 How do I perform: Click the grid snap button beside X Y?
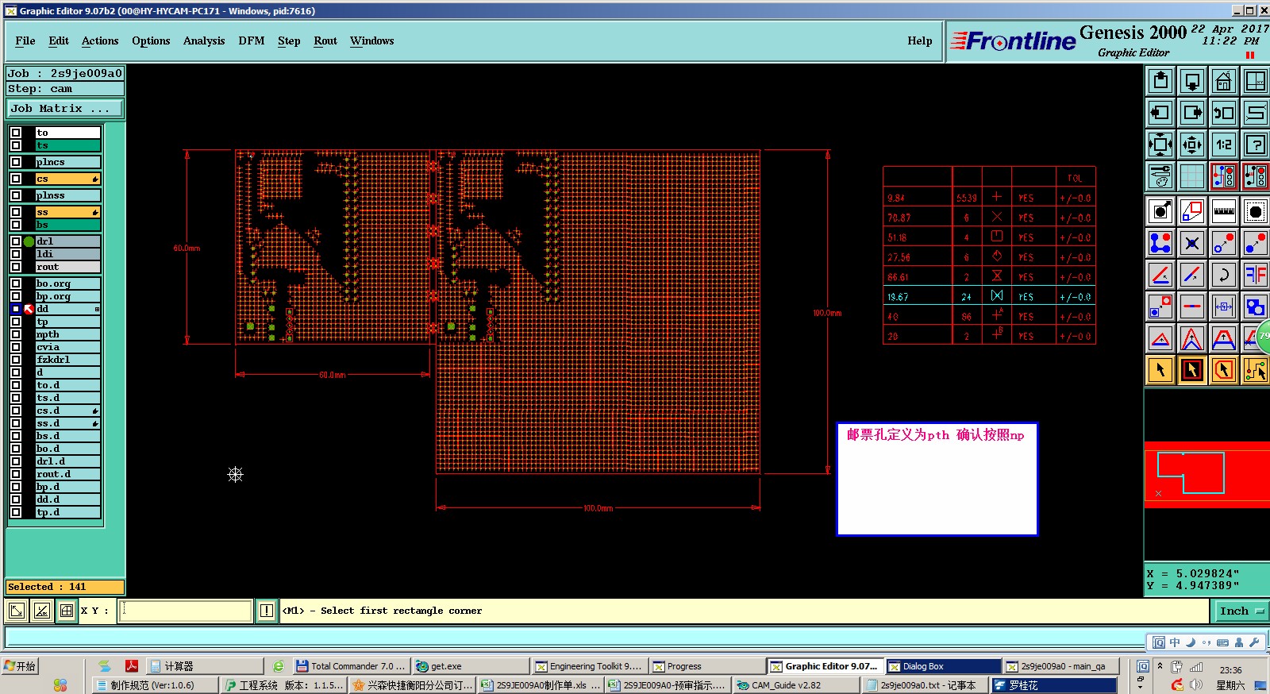point(67,611)
